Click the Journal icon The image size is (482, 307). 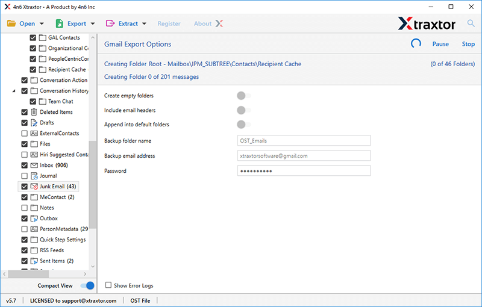(x=34, y=176)
